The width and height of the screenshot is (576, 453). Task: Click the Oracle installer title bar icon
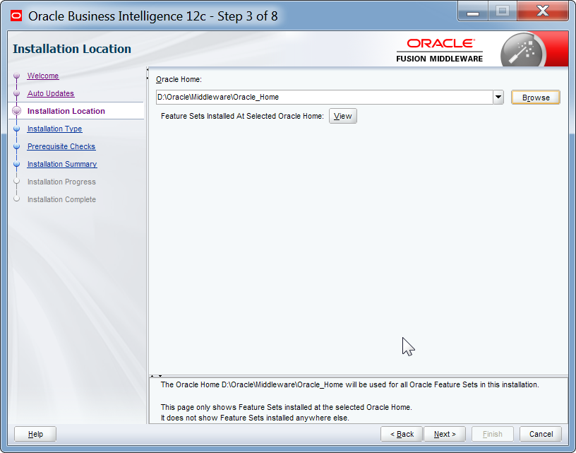tap(16, 16)
